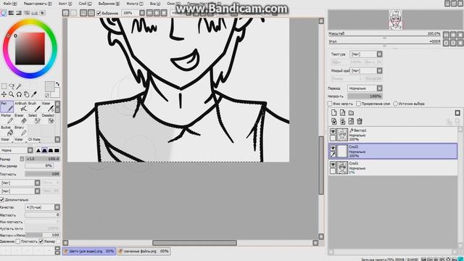Open the Норма brush mode dropdown
This screenshot has width=464, height=261.
tap(17, 150)
